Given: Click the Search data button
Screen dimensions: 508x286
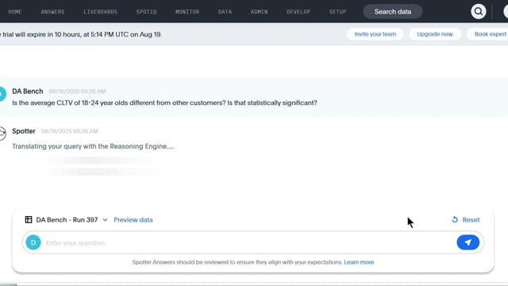Looking at the screenshot, I should tap(393, 12).
